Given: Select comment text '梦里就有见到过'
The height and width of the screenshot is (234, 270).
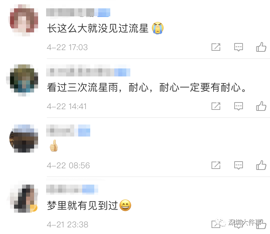Looking at the screenshot, I should (x=83, y=205).
